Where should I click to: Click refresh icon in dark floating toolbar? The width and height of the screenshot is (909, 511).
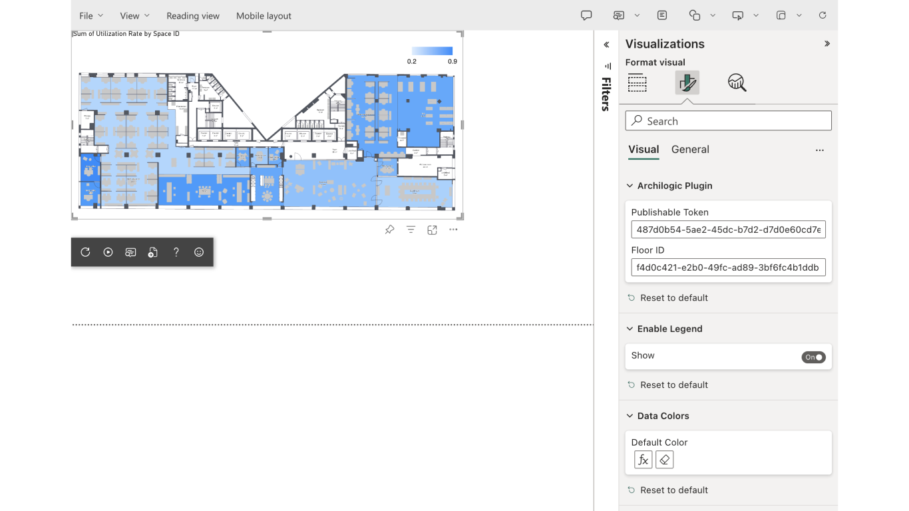click(85, 252)
